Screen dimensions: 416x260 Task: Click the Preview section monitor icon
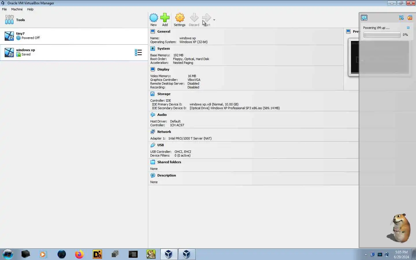[x=348, y=31]
